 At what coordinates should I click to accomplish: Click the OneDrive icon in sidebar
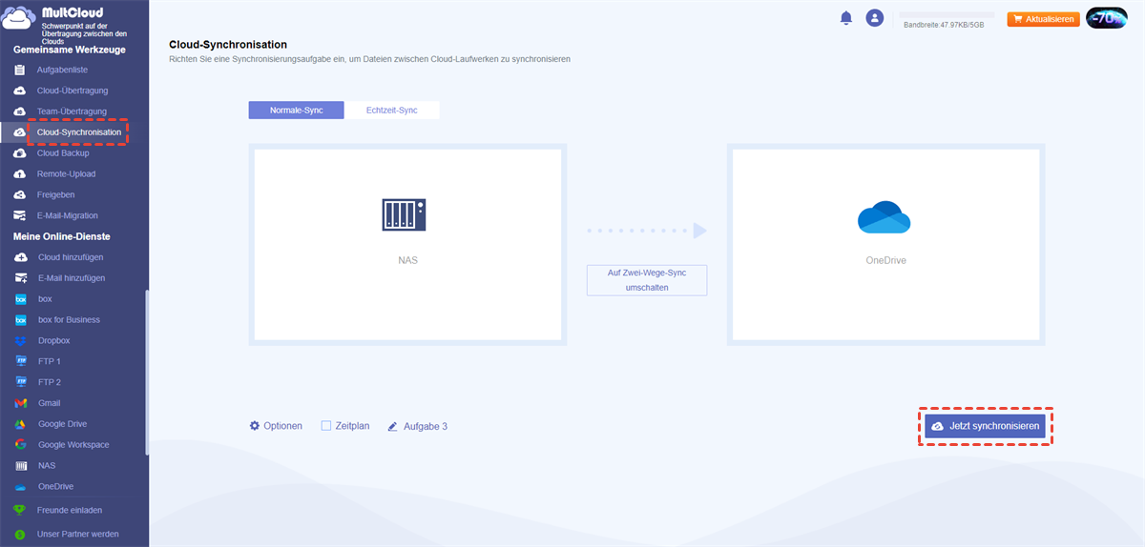20,487
